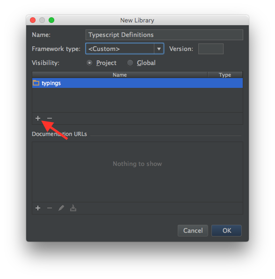Viewport: 275px width, 279px height.
Task: Select the typings folder icon
Action: 36,83
